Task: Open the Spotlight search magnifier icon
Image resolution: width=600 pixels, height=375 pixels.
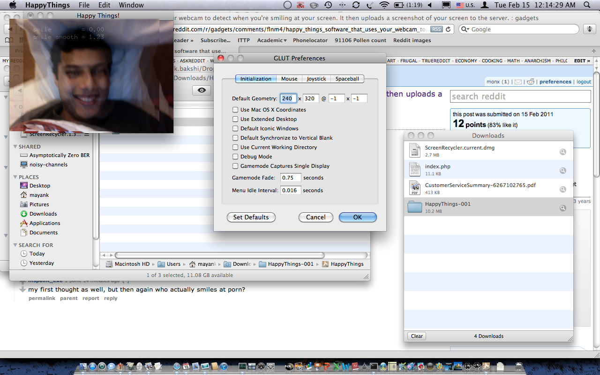Action: click(586, 5)
